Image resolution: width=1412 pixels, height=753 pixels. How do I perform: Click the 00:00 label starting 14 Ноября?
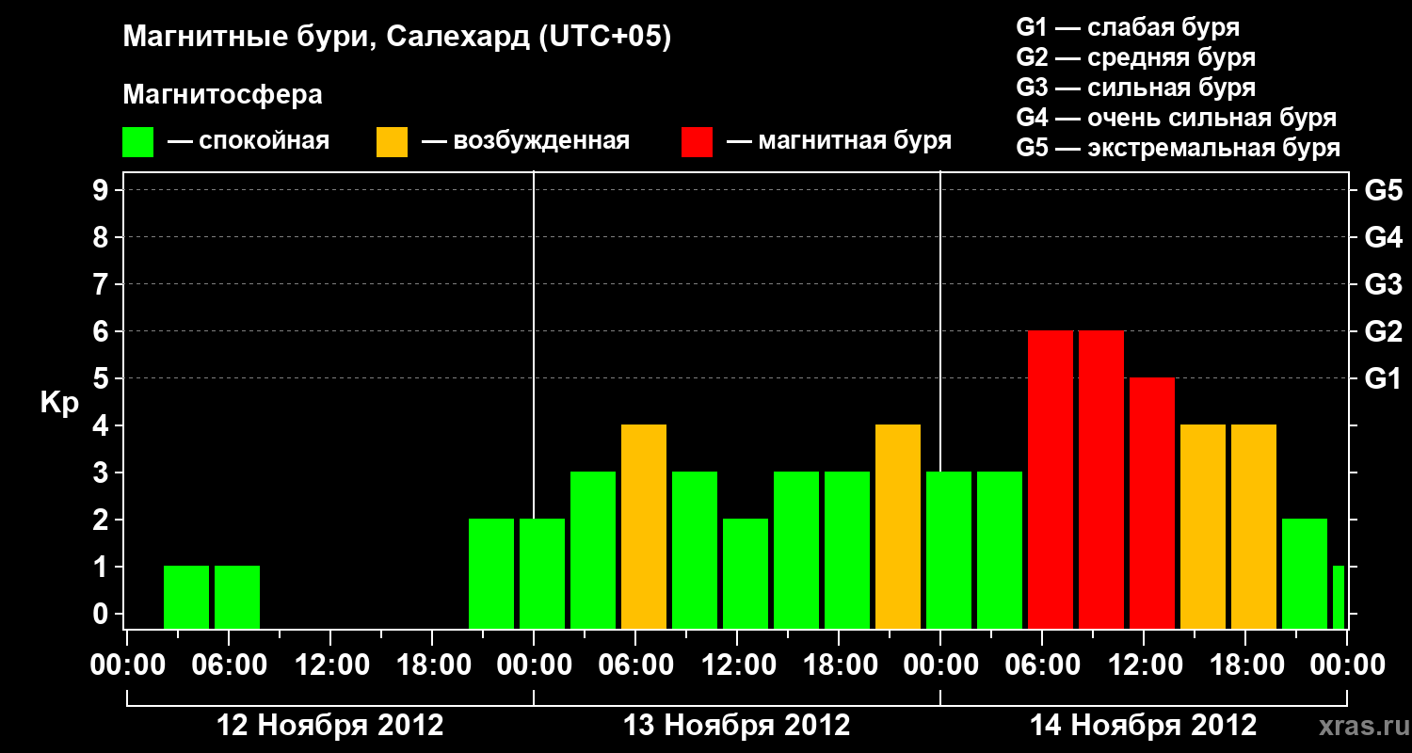pyautogui.click(x=940, y=665)
